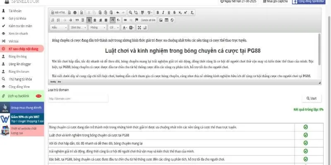Click the globe iframe icon
Screen dimensions: 331x165
(x=172, y=20)
